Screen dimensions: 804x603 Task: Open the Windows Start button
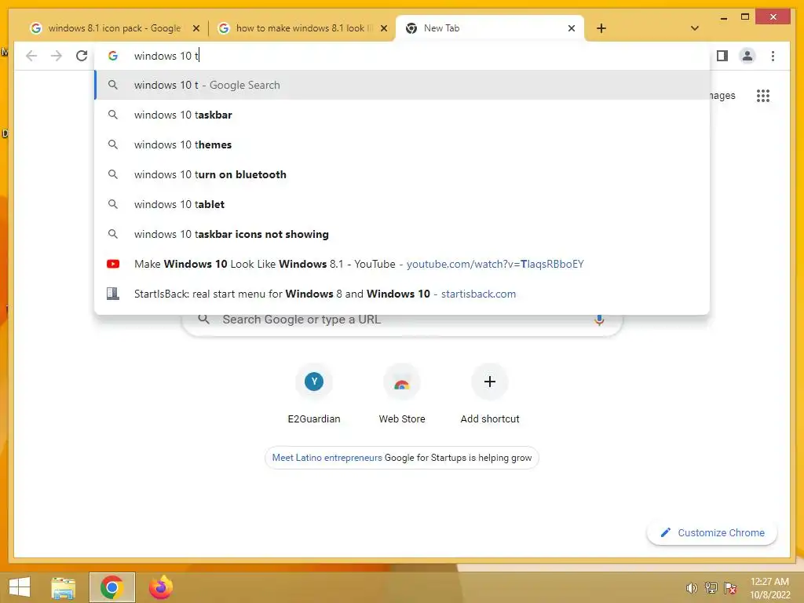[20, 587]
